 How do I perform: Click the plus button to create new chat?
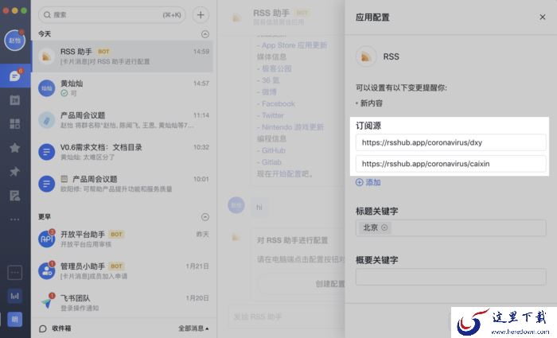point(201,14)
